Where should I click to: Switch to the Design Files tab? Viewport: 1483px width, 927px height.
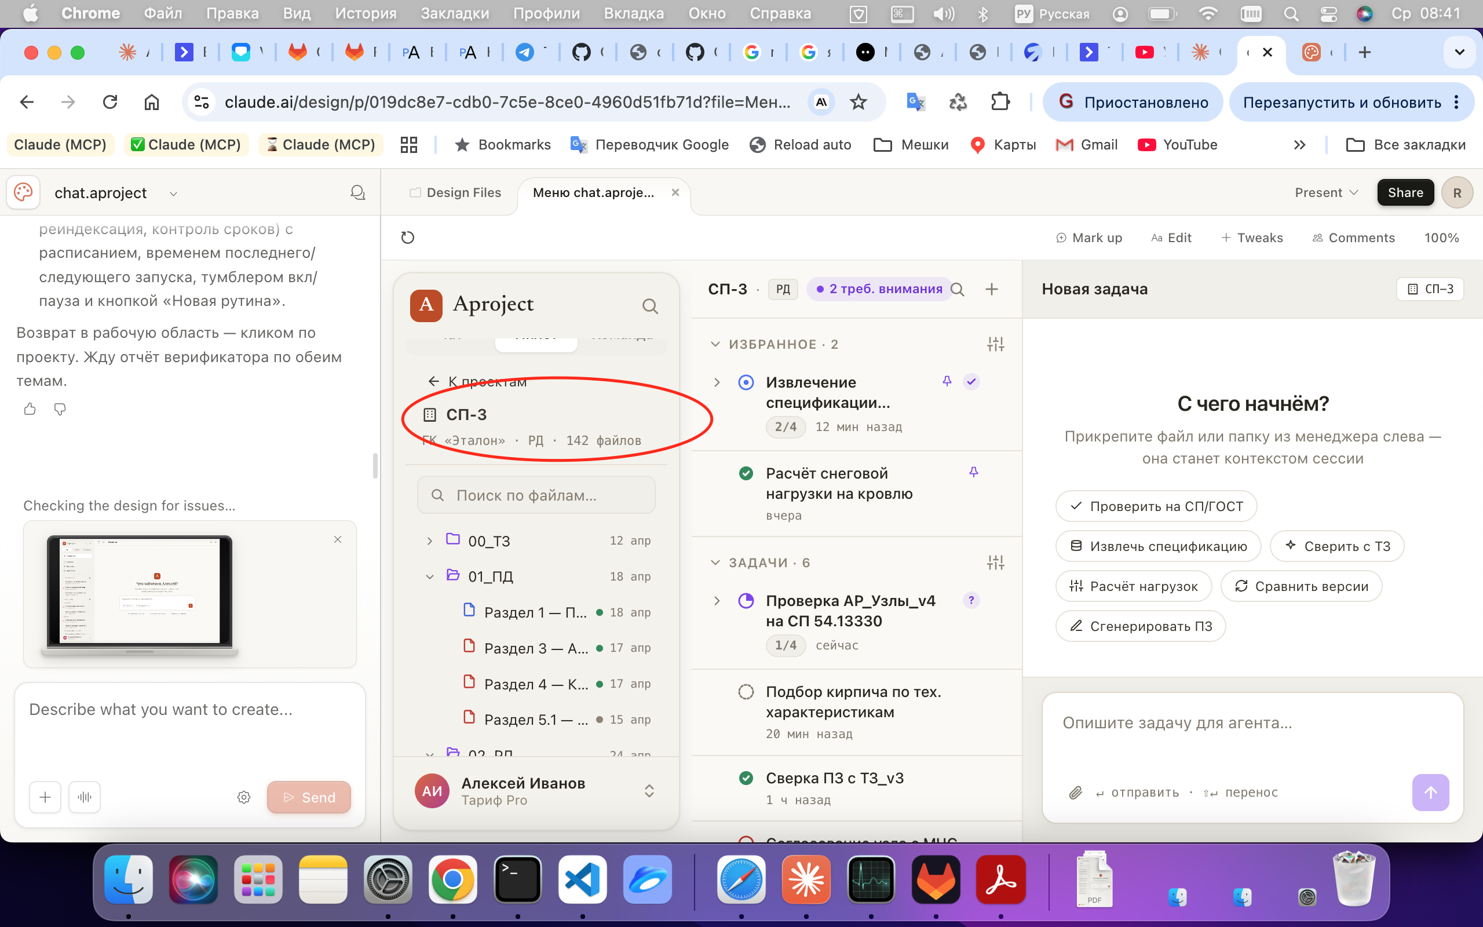click(455, 192)
